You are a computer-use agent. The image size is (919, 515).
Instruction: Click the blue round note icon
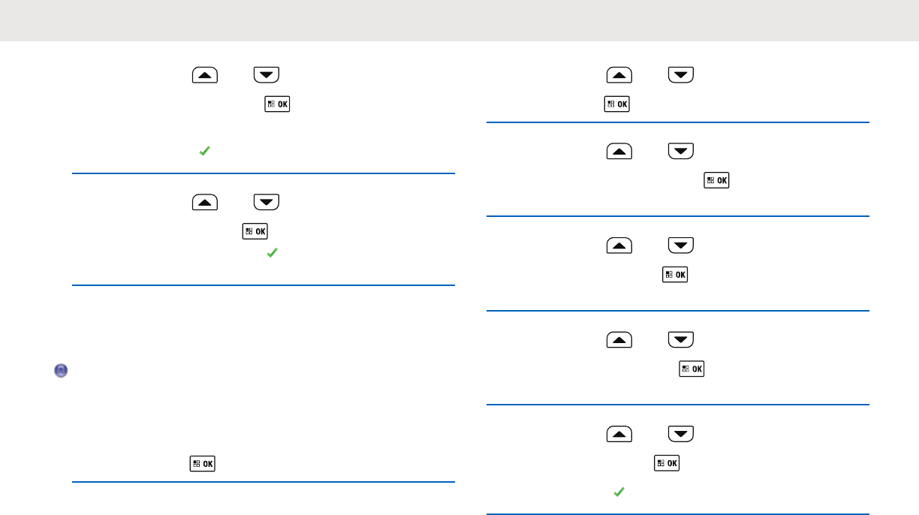(x=61, y=370)
